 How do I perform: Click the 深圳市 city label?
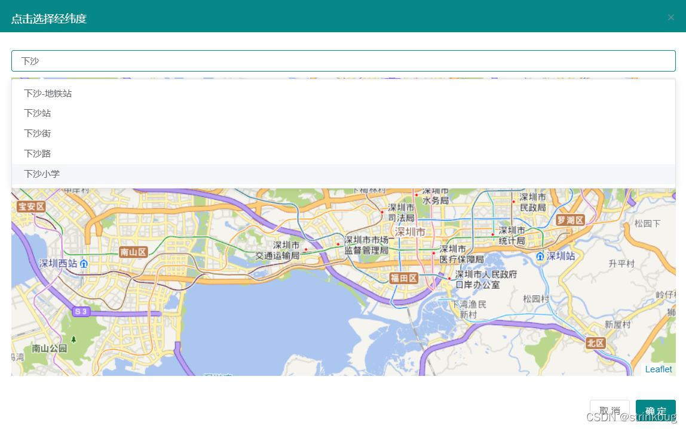[410, 232]
